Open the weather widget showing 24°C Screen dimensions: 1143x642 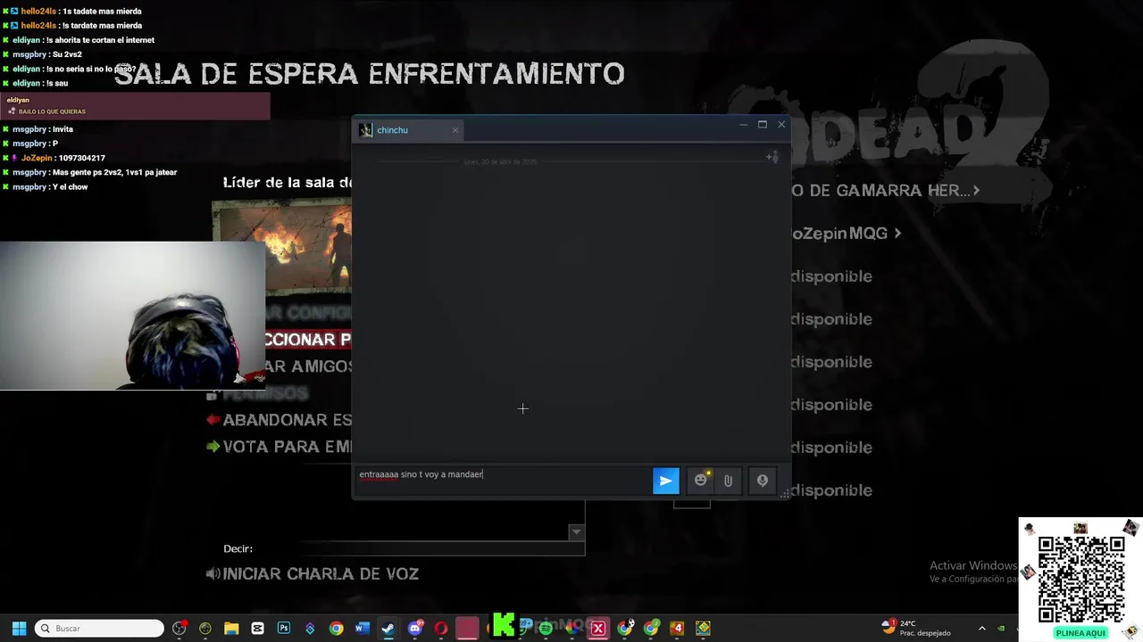(x=916, y=628)
